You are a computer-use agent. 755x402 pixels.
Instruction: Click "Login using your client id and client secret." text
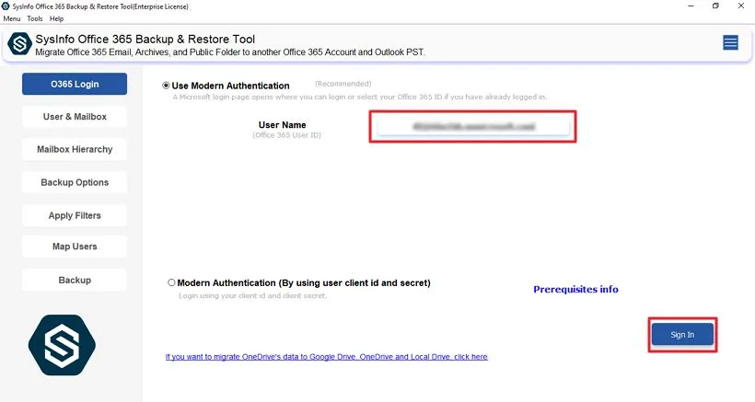coord(253,295)
